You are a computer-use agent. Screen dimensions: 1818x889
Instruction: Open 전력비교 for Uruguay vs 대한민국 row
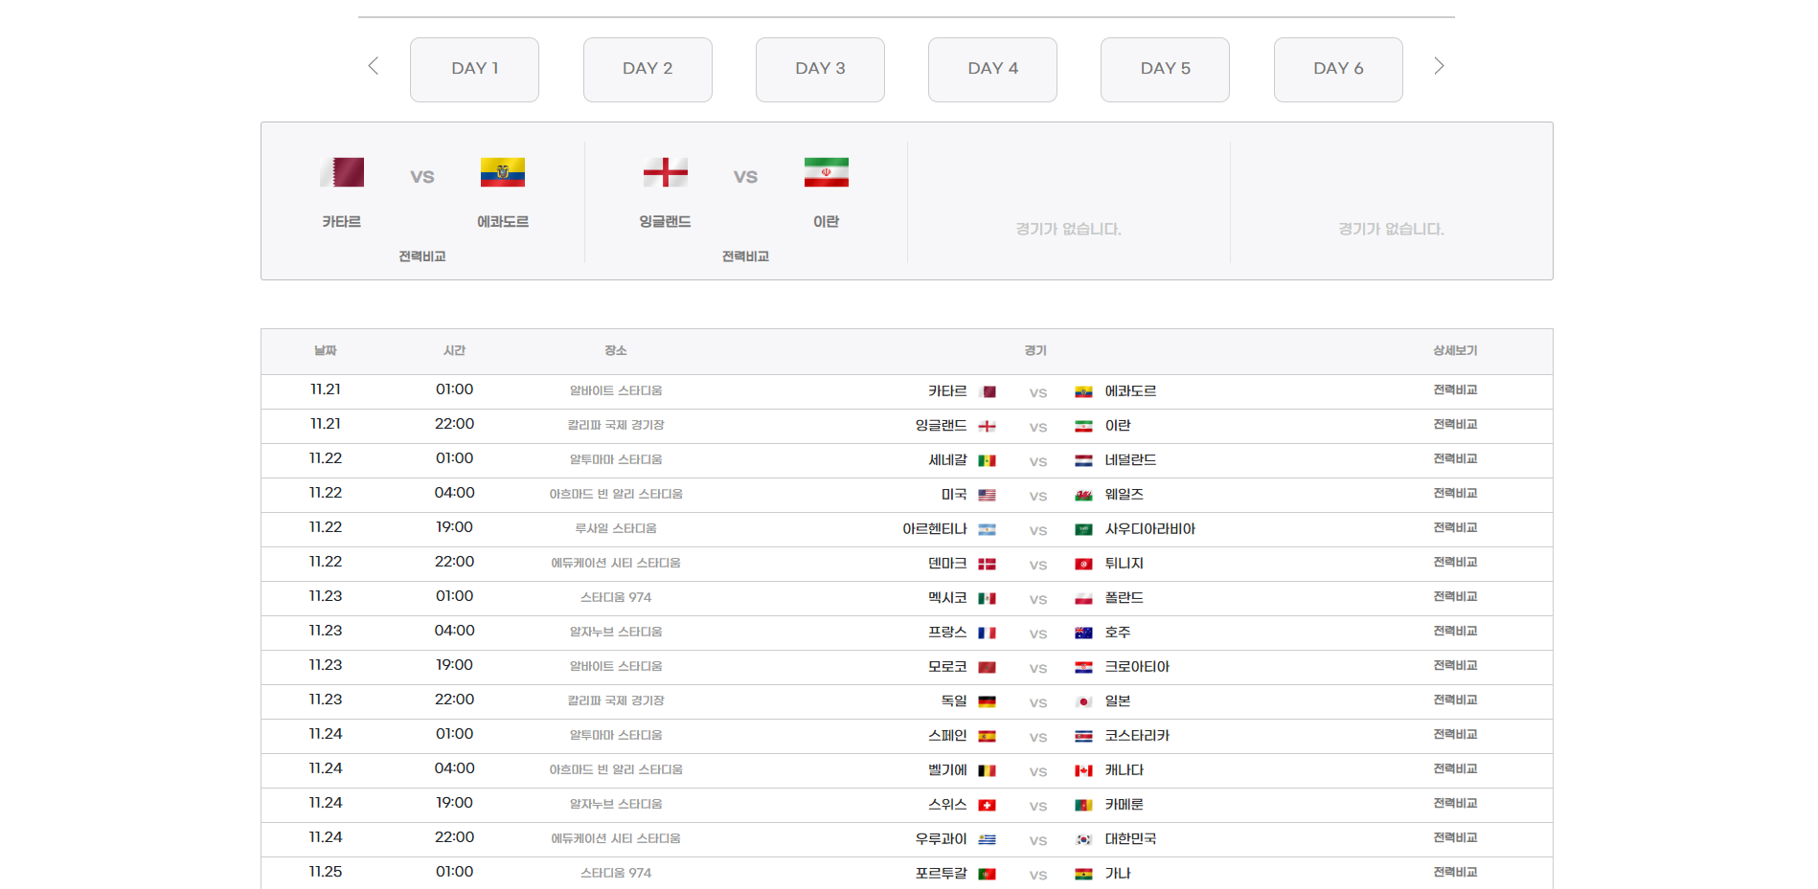tap(1455, 838)
